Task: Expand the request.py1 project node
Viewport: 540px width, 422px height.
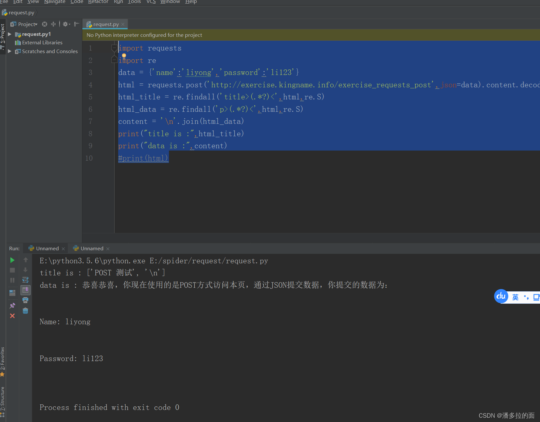Action: coord(9,34)
